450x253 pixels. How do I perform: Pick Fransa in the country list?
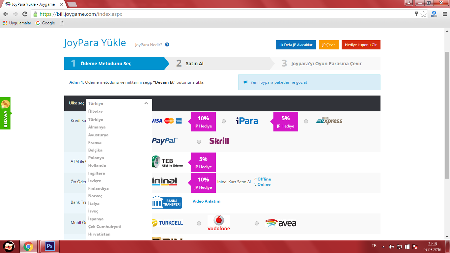click(95, 143)
